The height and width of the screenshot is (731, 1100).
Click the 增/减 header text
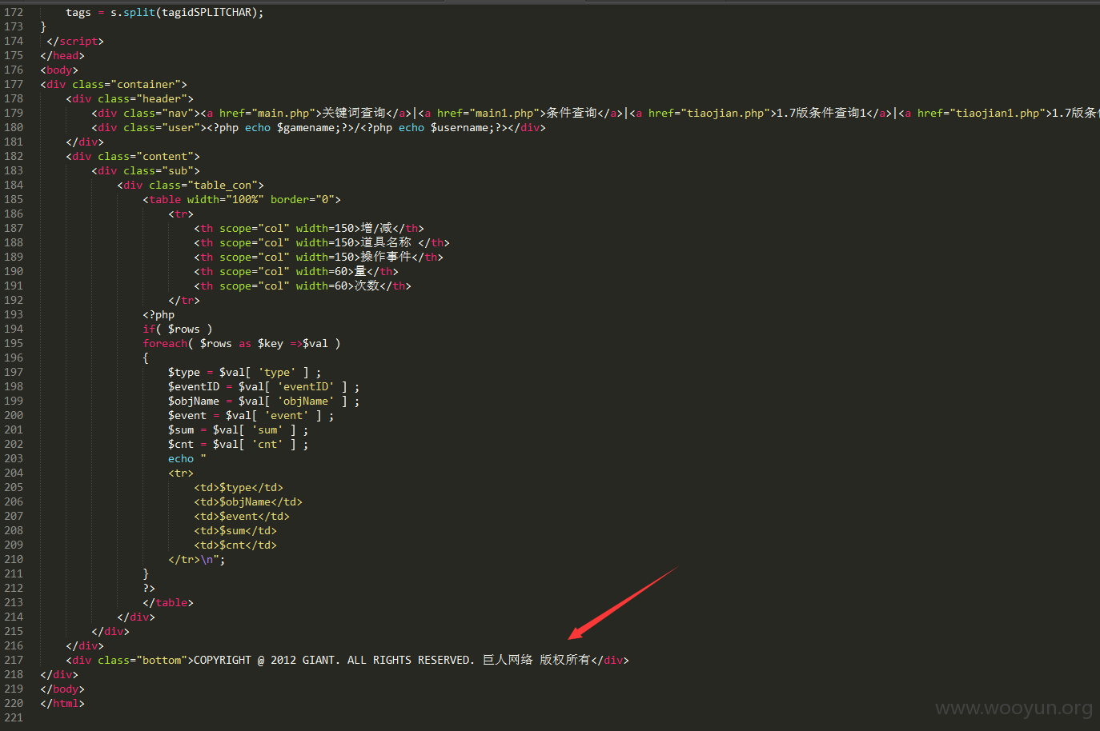(x=376, y=228)
